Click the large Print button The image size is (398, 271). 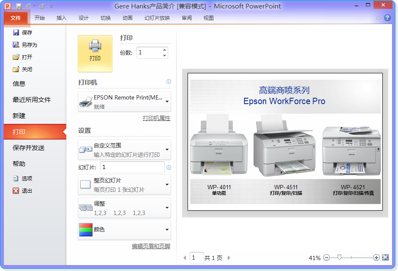pyautogui.click(x=95, y=54)
